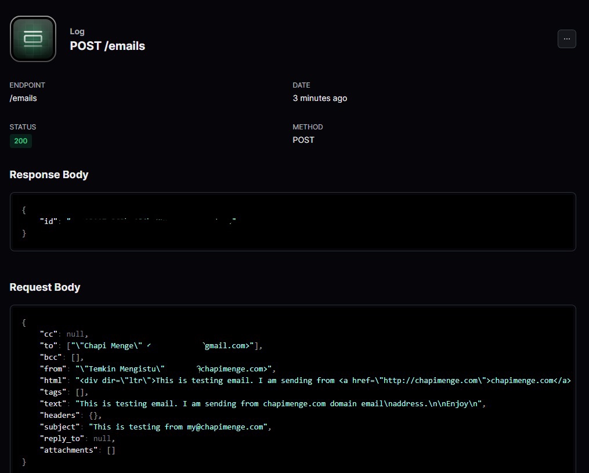Select the id value in Response Body

click(151, 221)
